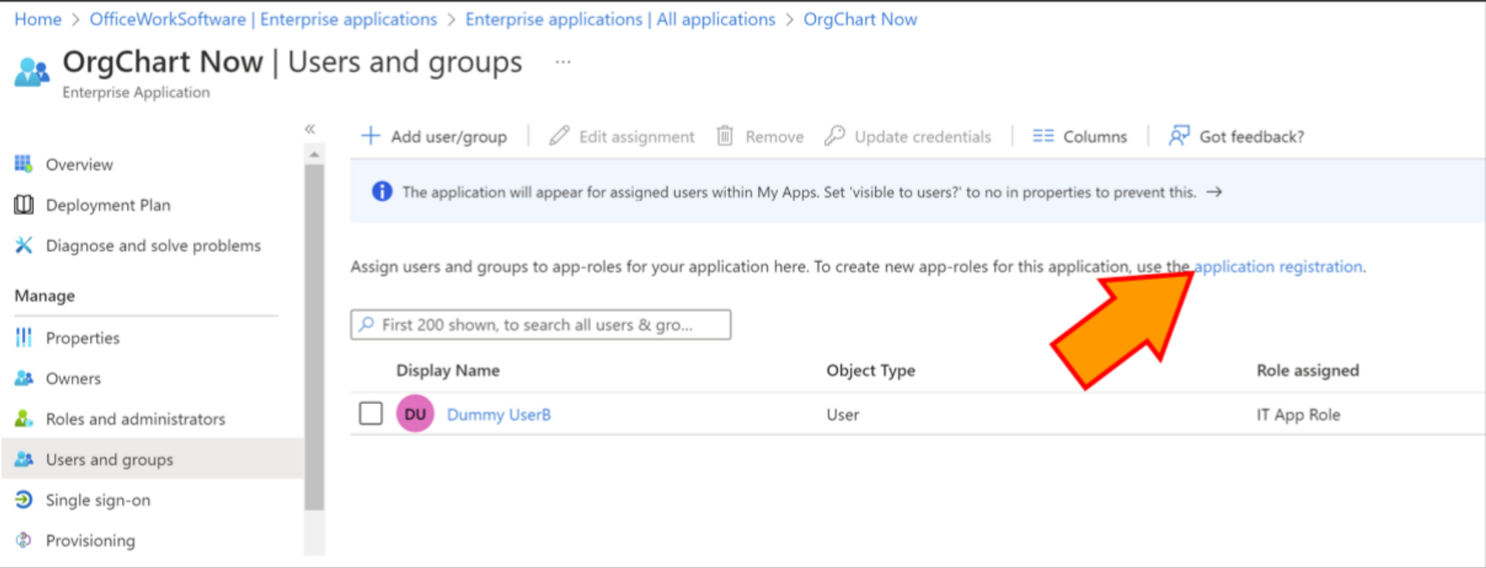Open Roles and administrators
The image size is (1486, 568).
pos(135,418)
